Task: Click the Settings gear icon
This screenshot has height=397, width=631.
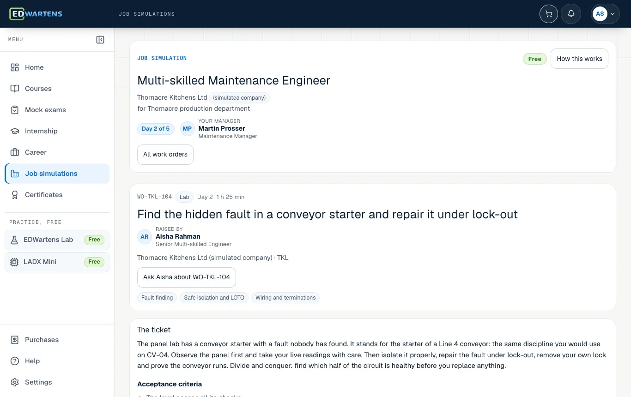Action: point(15,382)
